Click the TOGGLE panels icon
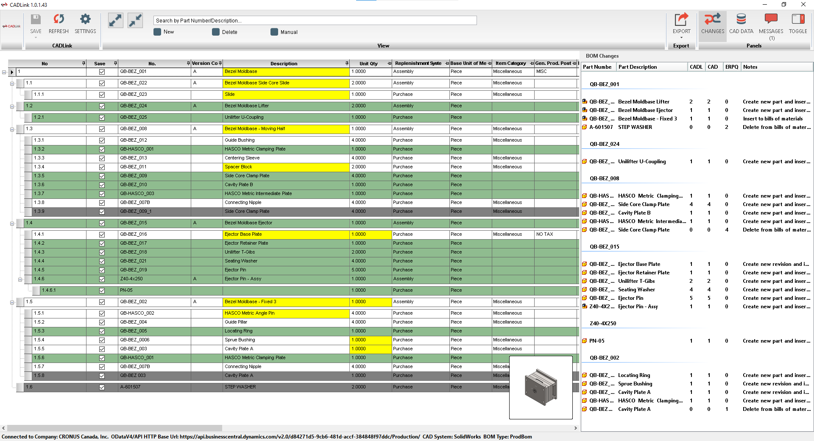The height and width of the screenshot is (441, 814). click(798, 19)
